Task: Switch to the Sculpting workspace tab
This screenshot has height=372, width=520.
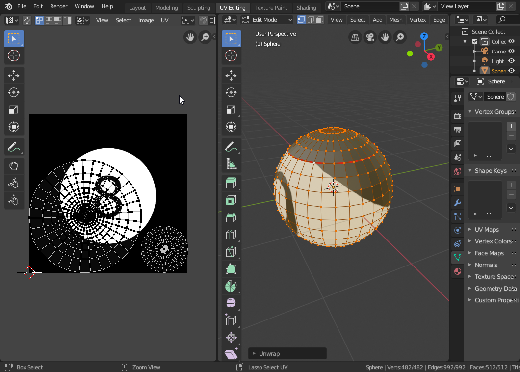Action: click(199, 7)
